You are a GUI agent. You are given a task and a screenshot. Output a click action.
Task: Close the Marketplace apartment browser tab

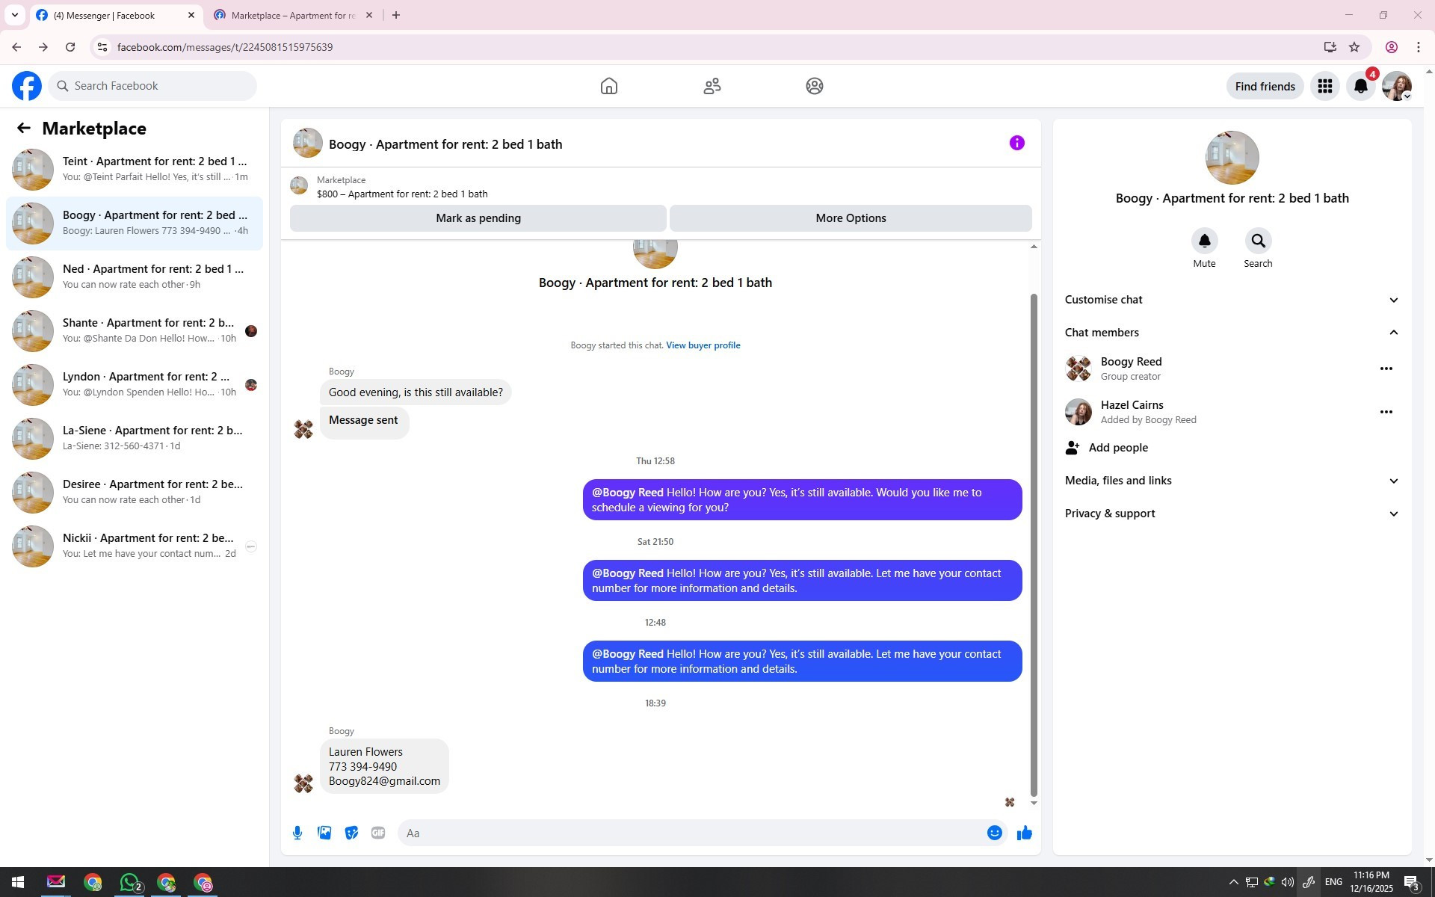click(368, 15)
